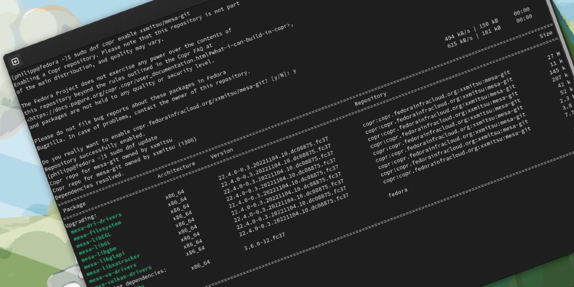This screenshot has height=287, width=574.
Task: Select the mesa-libEGL package entry
Action: tap(93, 239)
